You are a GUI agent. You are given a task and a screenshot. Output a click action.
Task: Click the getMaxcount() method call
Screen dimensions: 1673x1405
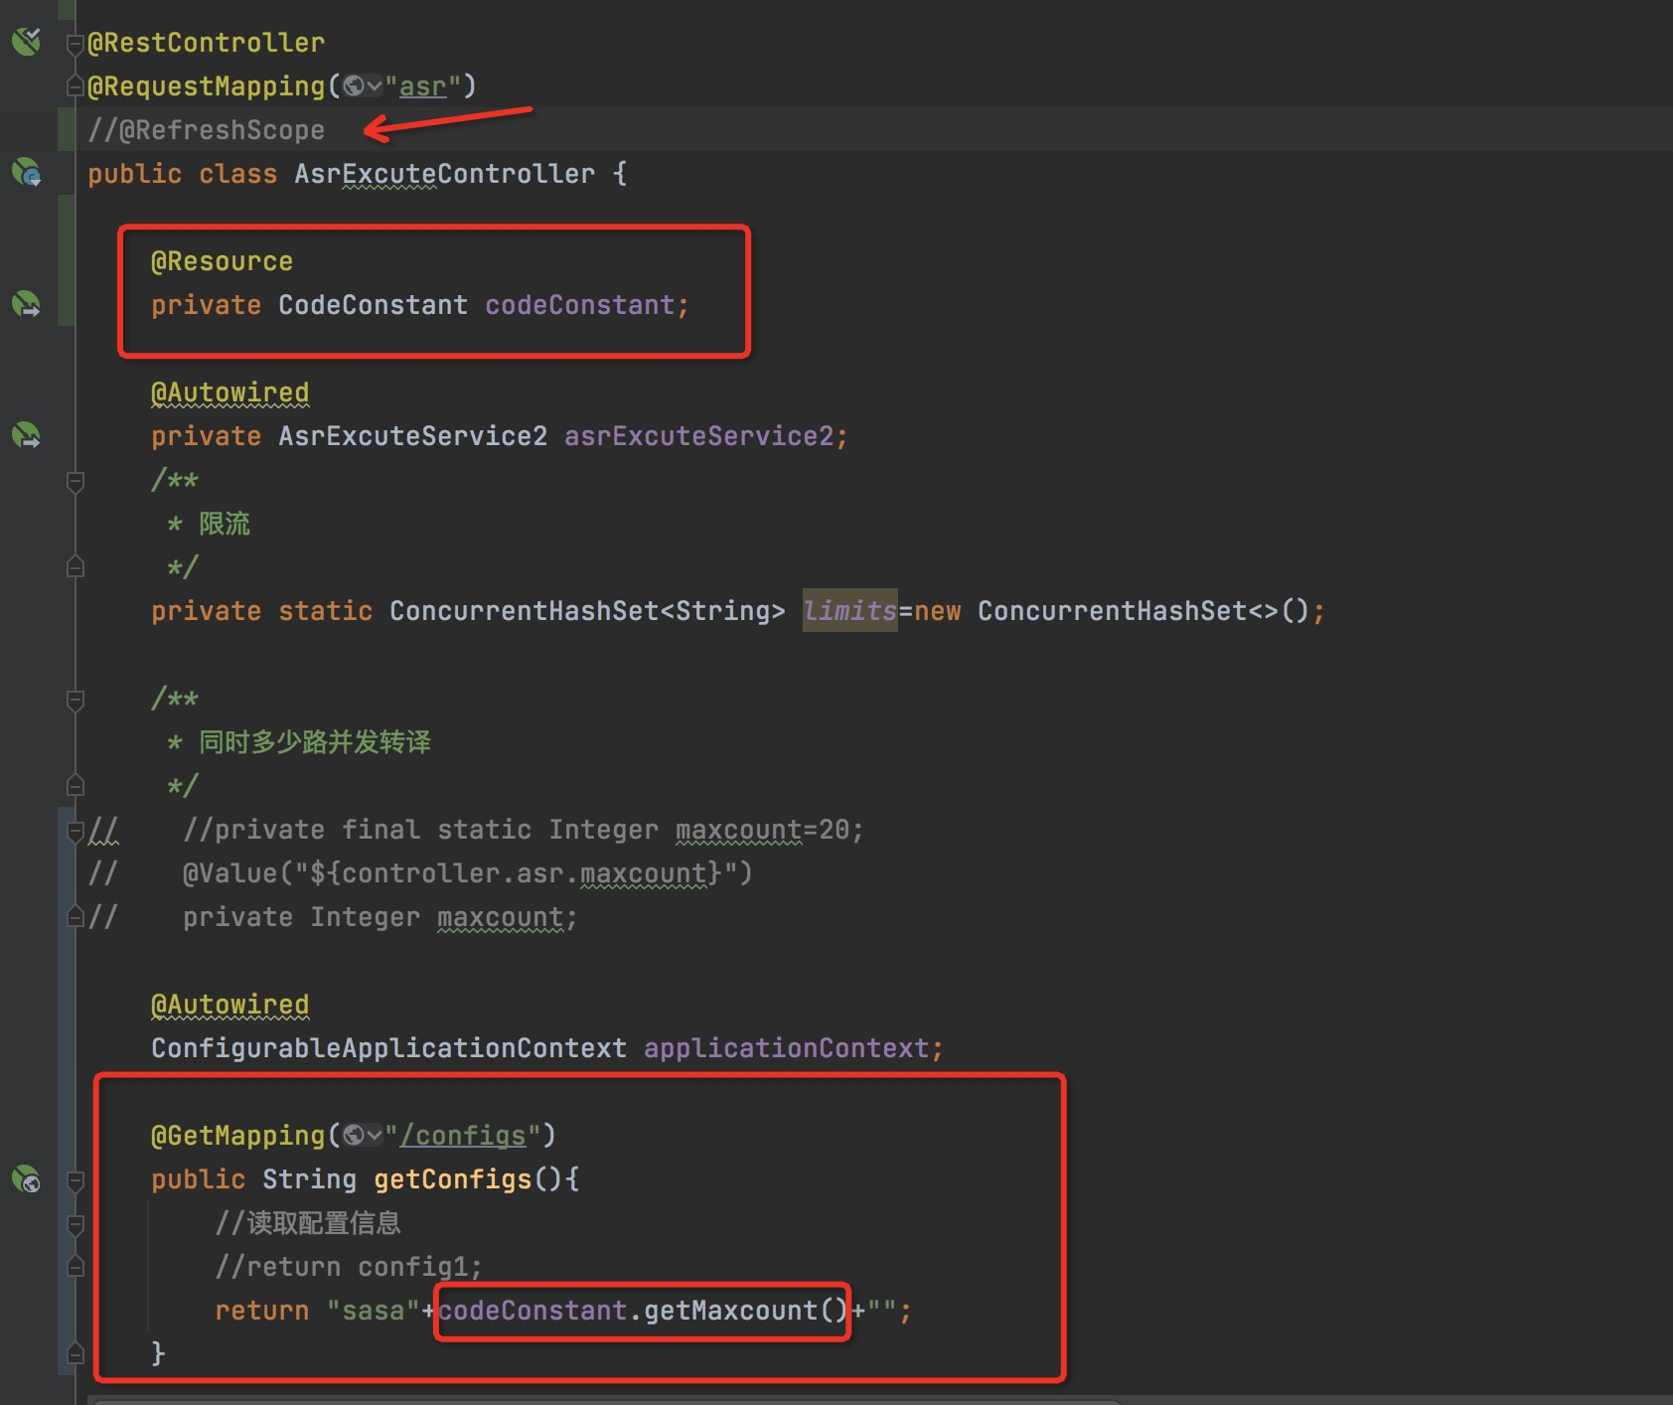point(746,1311)
